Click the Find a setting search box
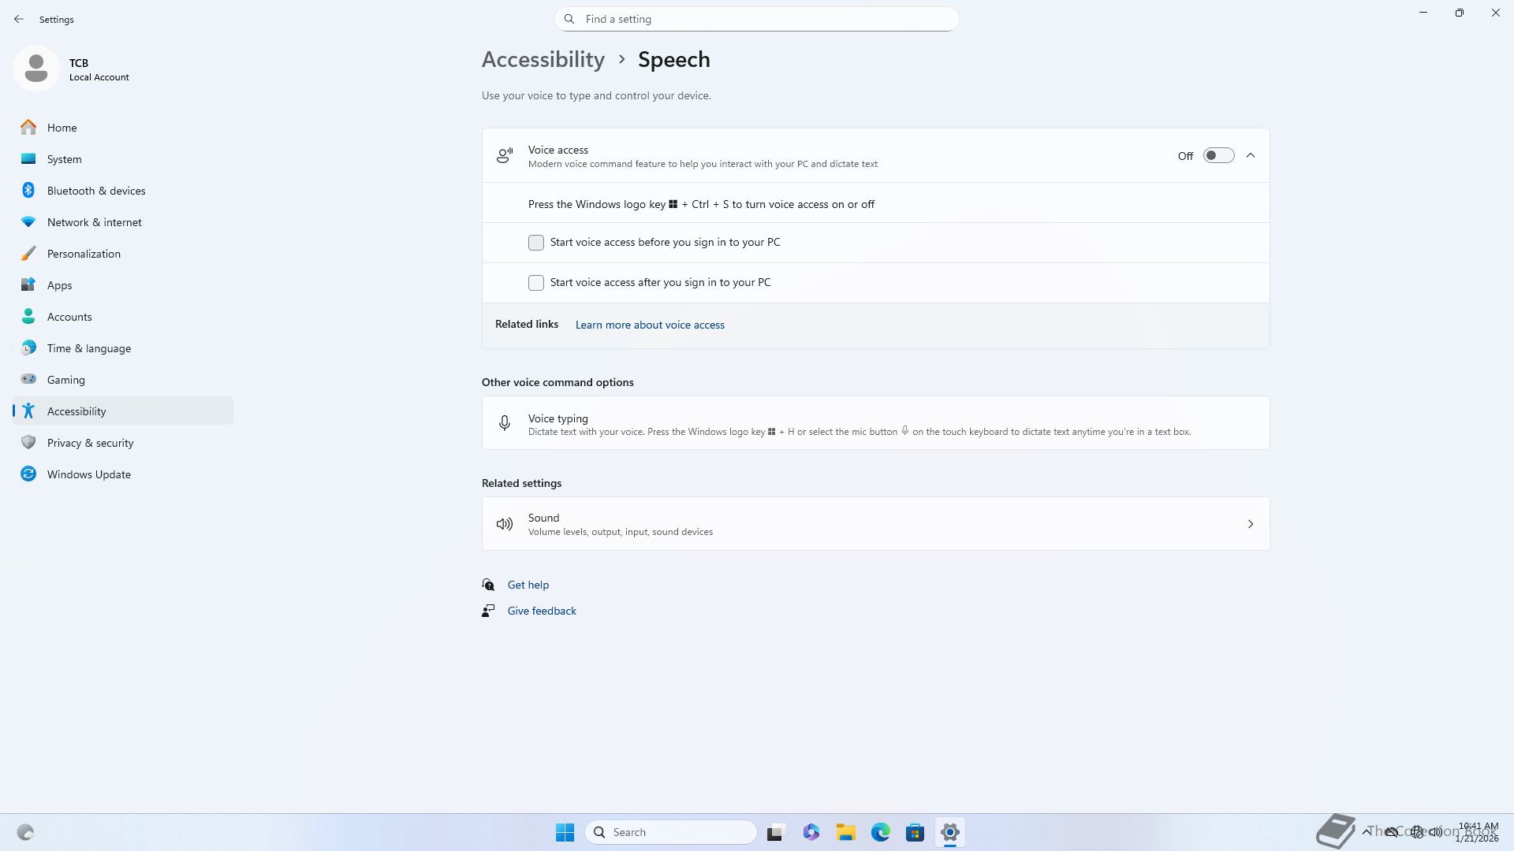 757,19
